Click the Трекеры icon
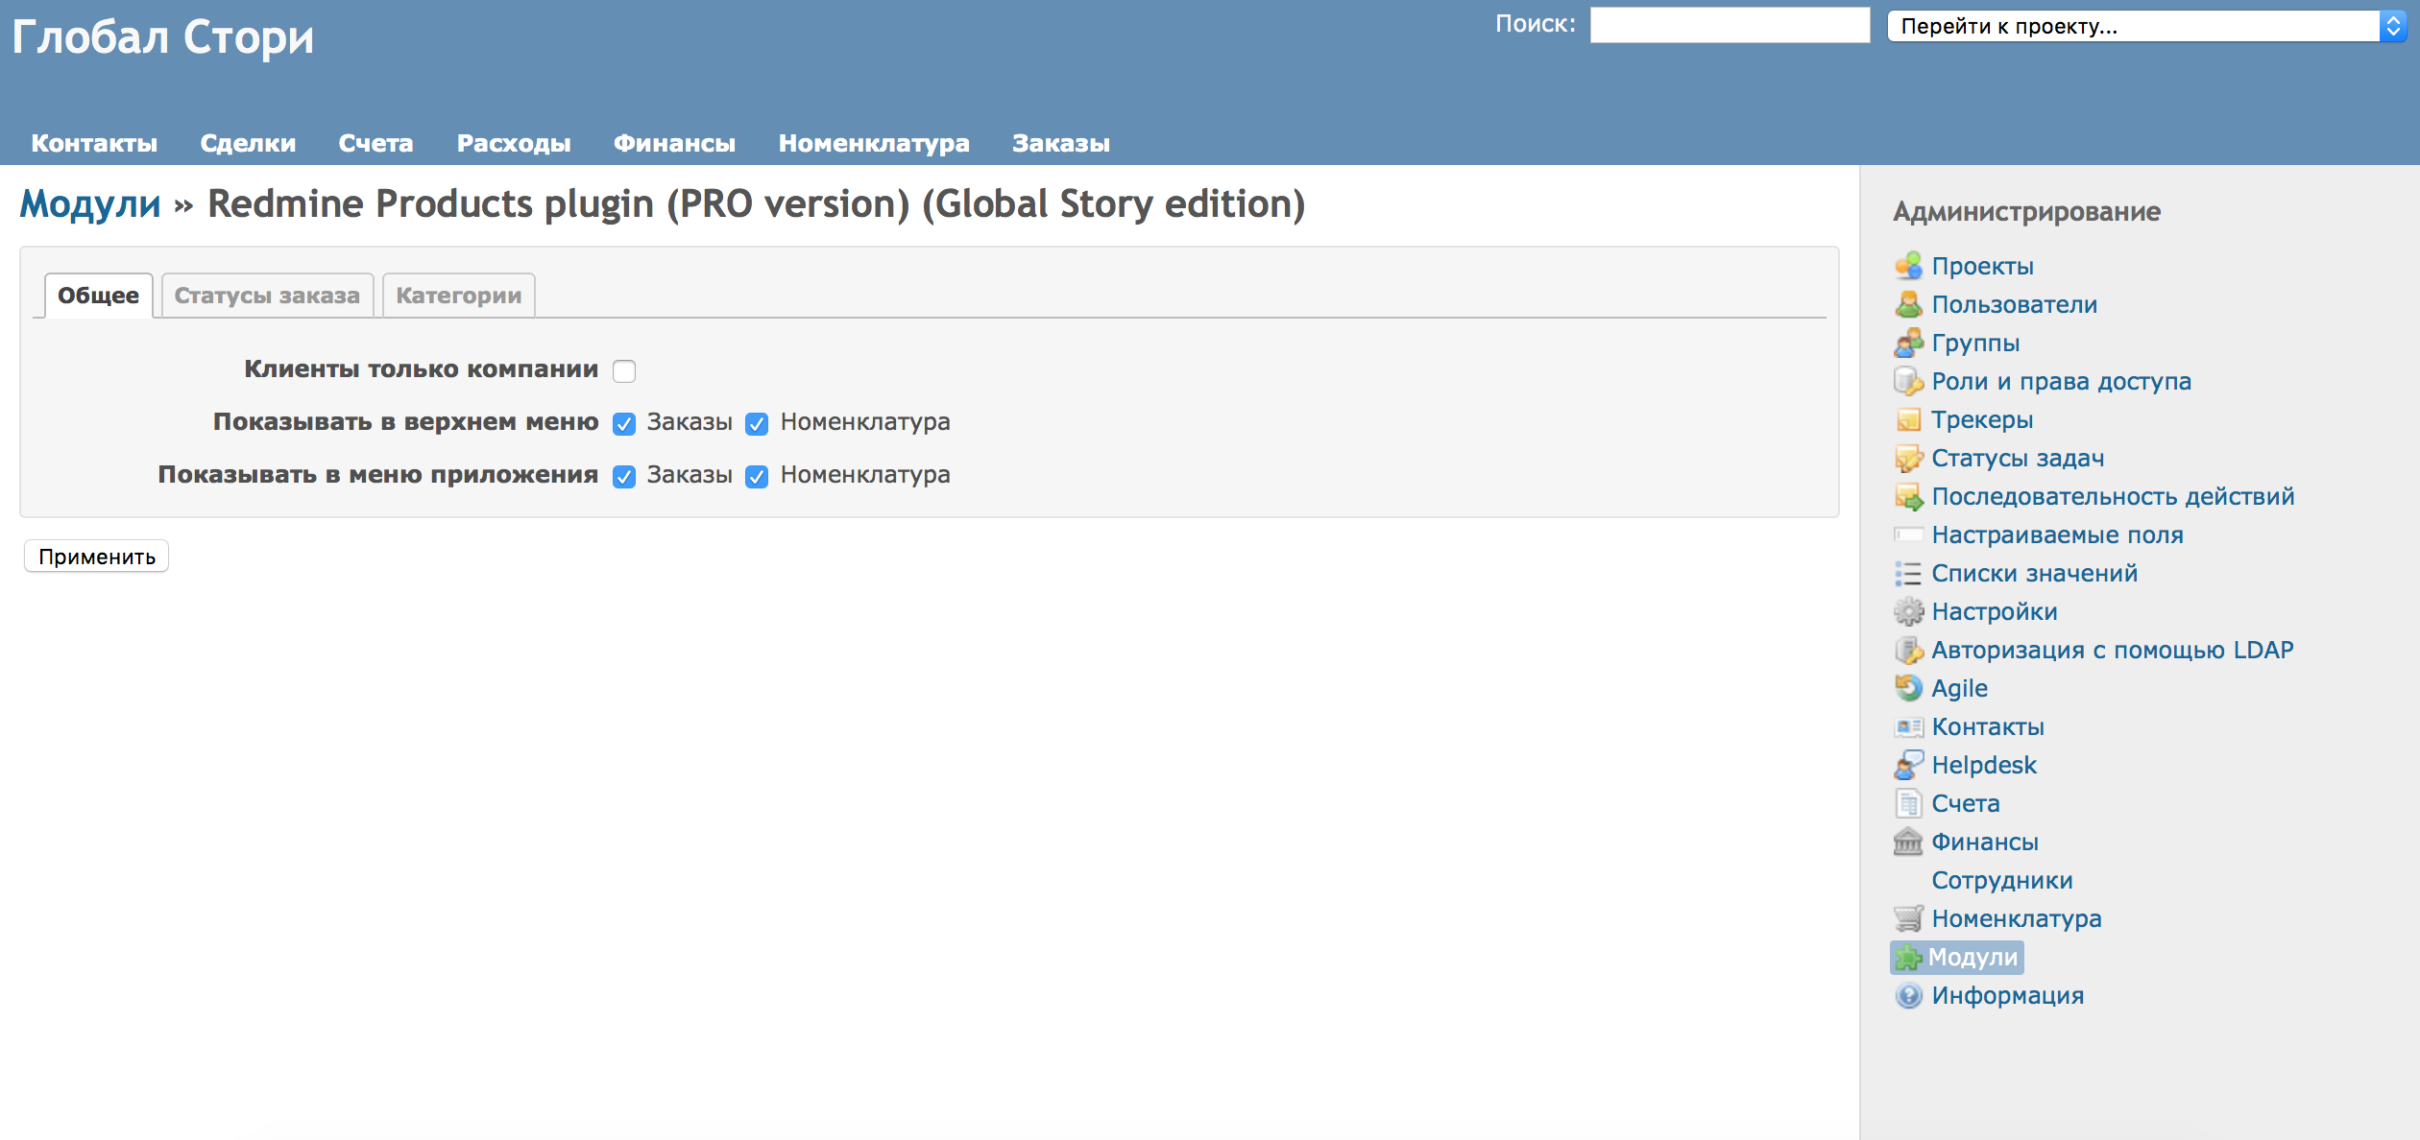Image resolution: width=2420 pixels, height=1140 pixels. (1908, 419)
